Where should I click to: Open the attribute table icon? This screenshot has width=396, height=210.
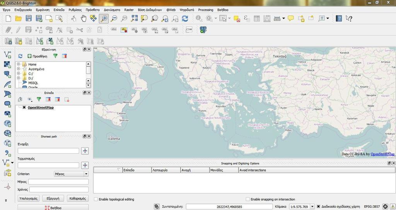pyautogui.click(x=257, y=18)
